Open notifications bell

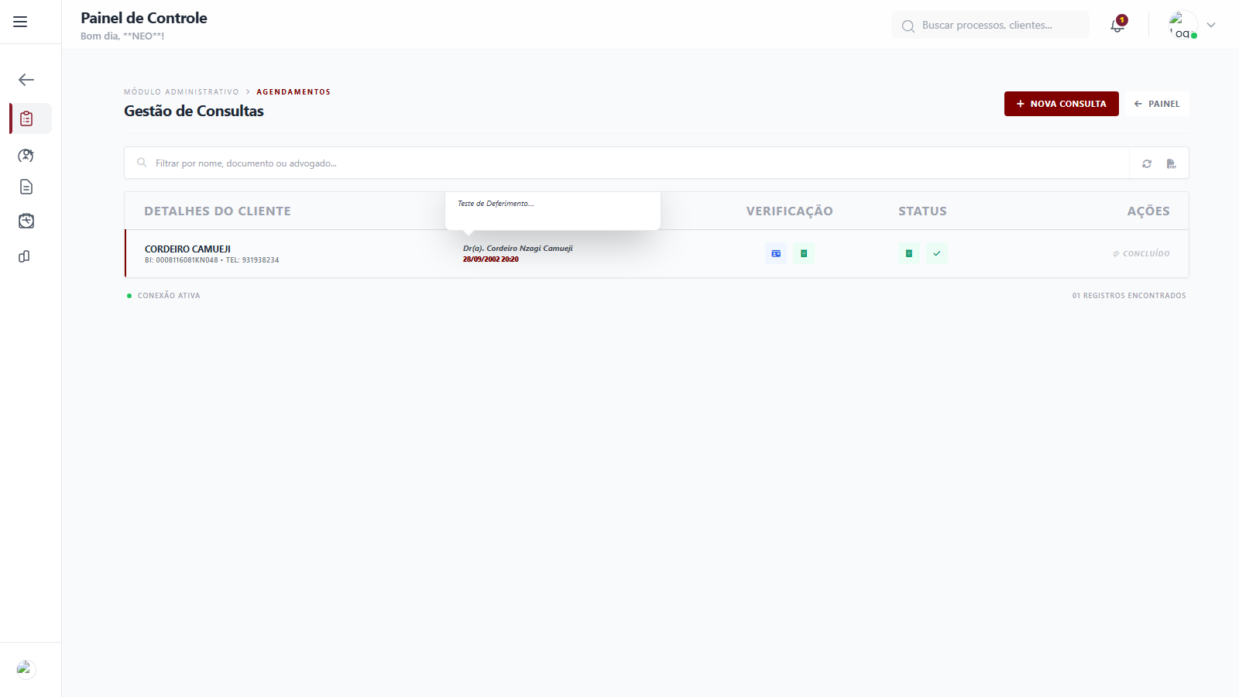tap(1117, 26)
